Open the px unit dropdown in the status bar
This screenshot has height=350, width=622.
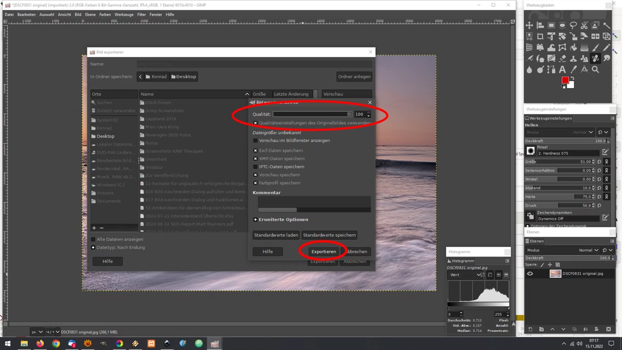tap(37, 332)
